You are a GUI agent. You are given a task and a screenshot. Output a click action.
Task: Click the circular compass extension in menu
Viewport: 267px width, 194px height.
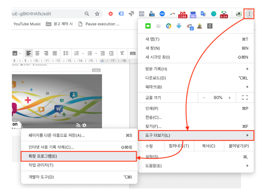click(169, 26)
